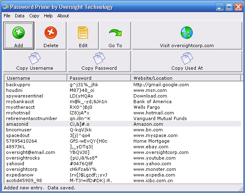Open the Help menu
The height and width of the screenshot is (193, 245).
[48, 16]
